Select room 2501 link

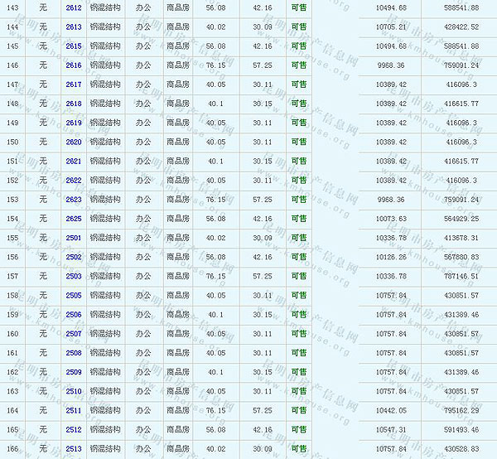coord(74,238)
